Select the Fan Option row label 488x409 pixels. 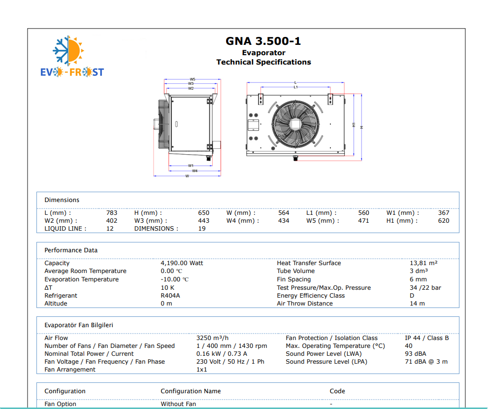pyautogui.click(x=61, y=404)
